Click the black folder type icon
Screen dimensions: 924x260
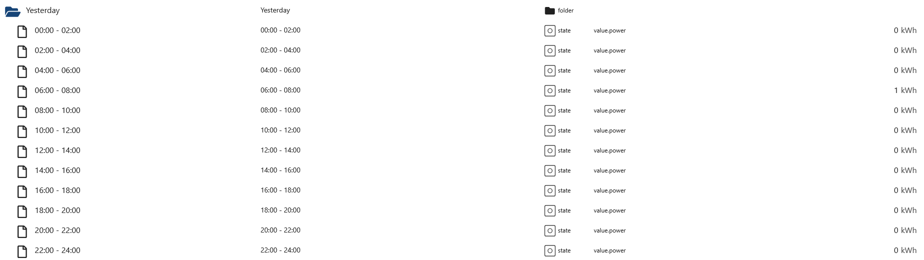pyautogui.click(x=550, y=10)
